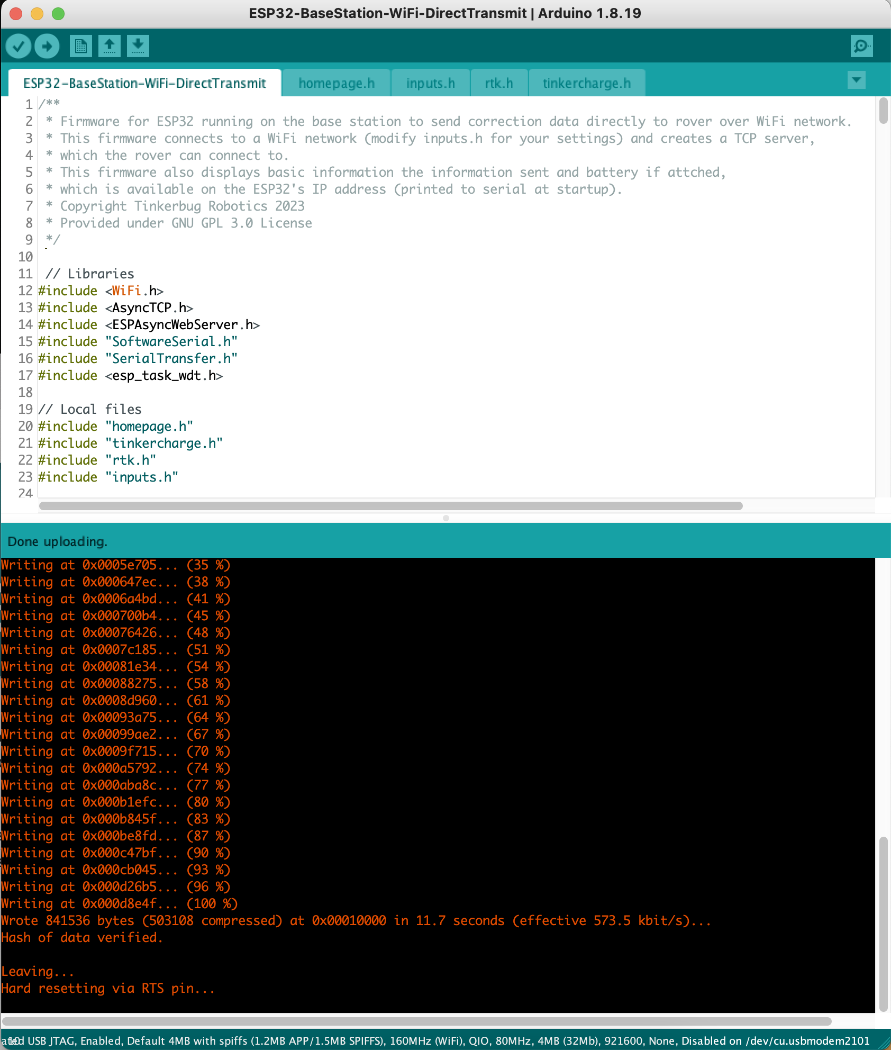
Task: Expand the tab options dropdown arrow
Action: click(x=856, y=80)
